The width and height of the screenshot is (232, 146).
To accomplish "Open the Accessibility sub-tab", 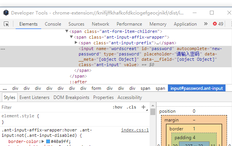I will point(130,97).
